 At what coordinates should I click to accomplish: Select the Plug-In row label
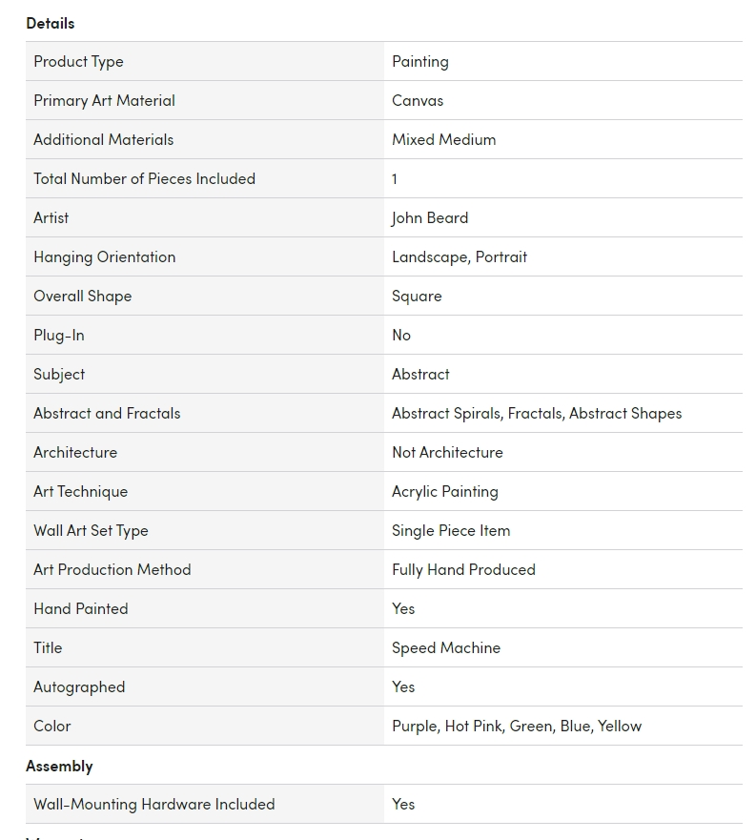pyautogui.click(x=59, y=336)
